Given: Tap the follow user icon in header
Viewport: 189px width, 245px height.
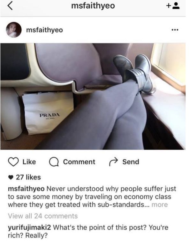Looking at the screenshot, I should click(173, 6).
